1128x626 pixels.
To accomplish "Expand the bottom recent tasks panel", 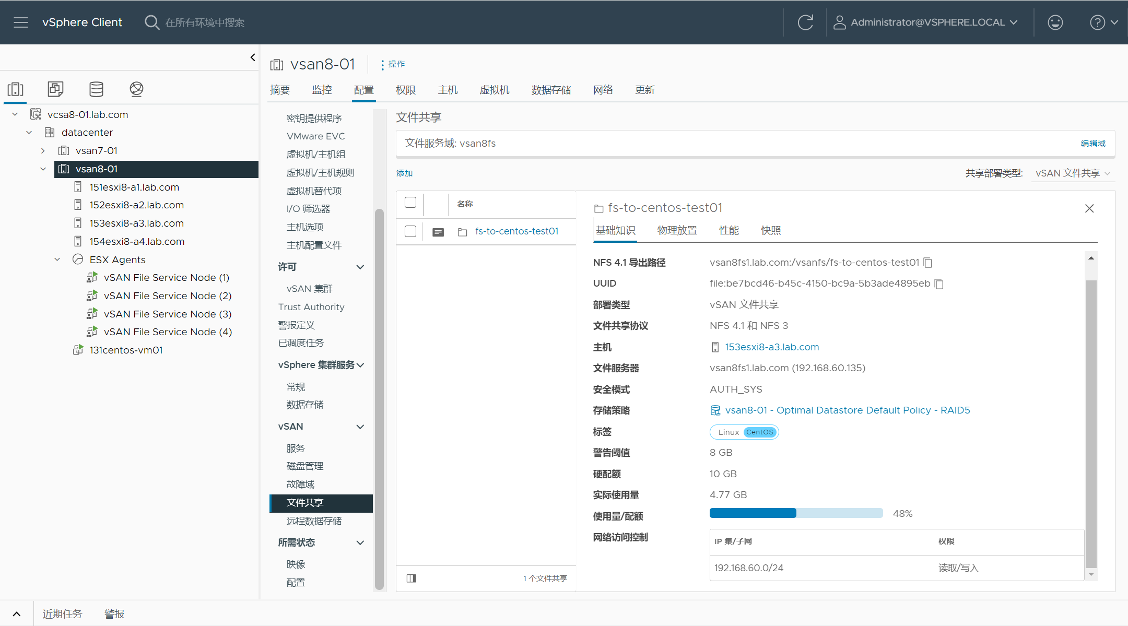I will 17,614.
